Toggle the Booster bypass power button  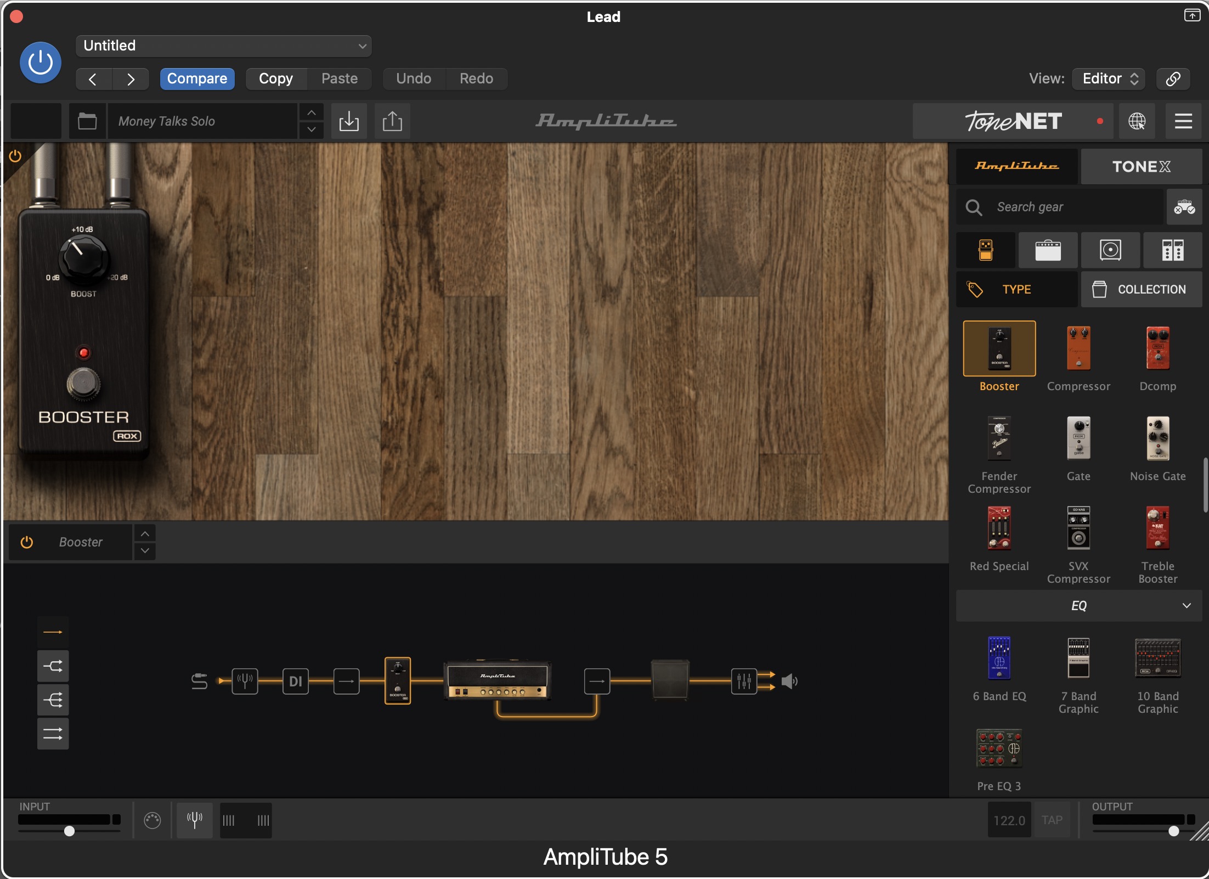click(x=27, y=542)
